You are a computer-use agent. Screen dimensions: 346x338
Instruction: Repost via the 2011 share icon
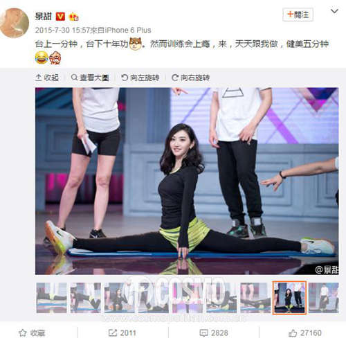click(x=122, y=332)
